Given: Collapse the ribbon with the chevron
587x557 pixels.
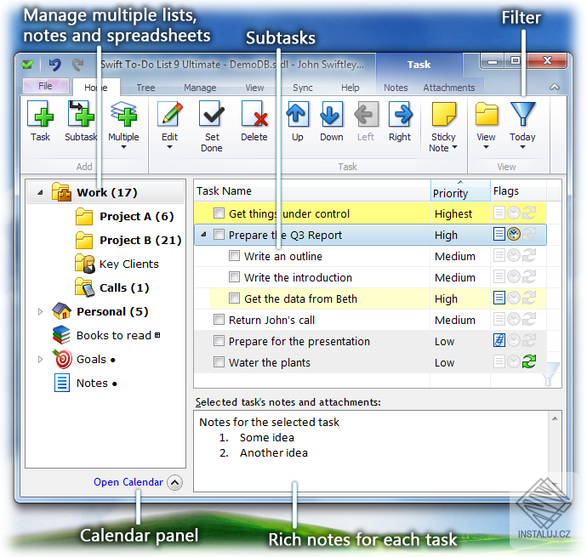Looking at the screenshot, I should tap(555, 88).
